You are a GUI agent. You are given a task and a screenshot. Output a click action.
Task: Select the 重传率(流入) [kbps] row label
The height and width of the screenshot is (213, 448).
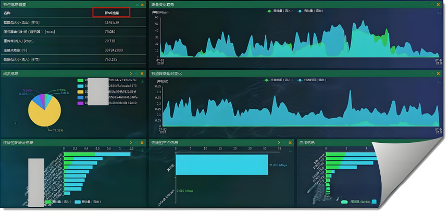pos(19,41)
